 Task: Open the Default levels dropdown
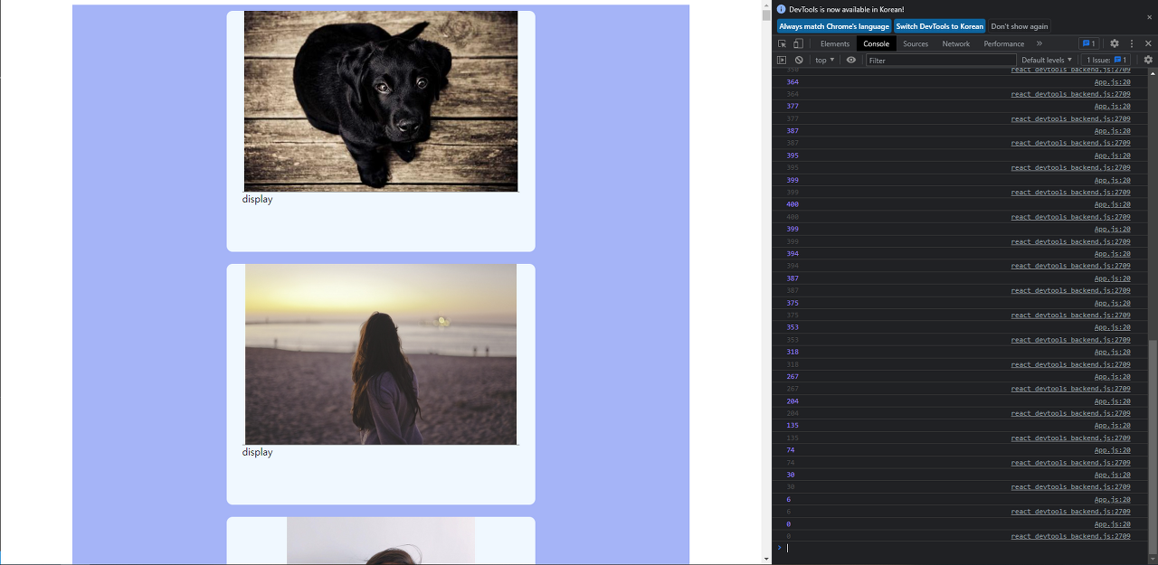(1047, 60)
